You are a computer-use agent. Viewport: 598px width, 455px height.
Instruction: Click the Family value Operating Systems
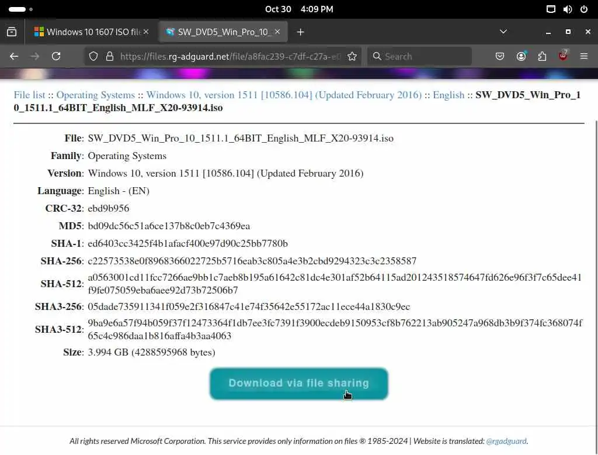[127, 156]
